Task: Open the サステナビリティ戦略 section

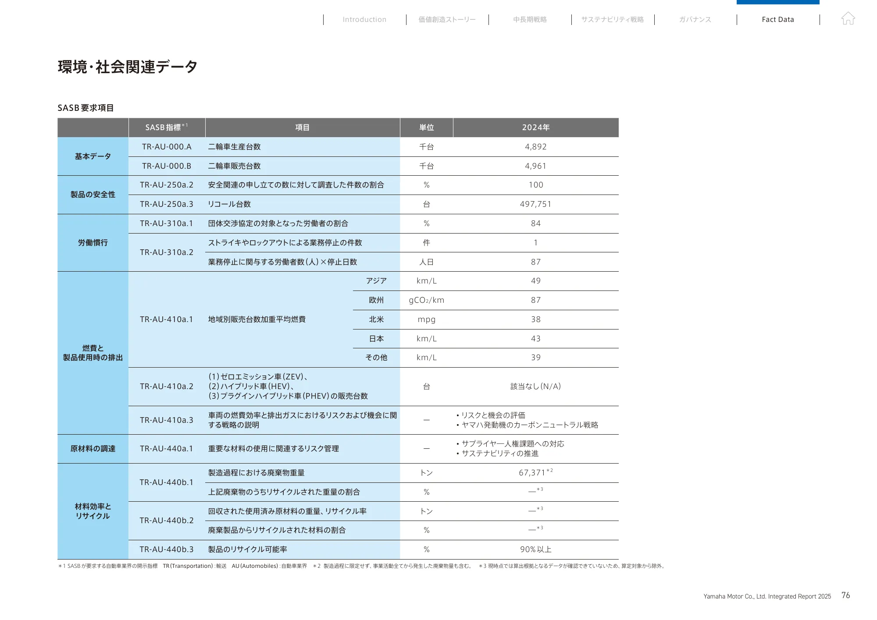Action: tap(613, 19)
